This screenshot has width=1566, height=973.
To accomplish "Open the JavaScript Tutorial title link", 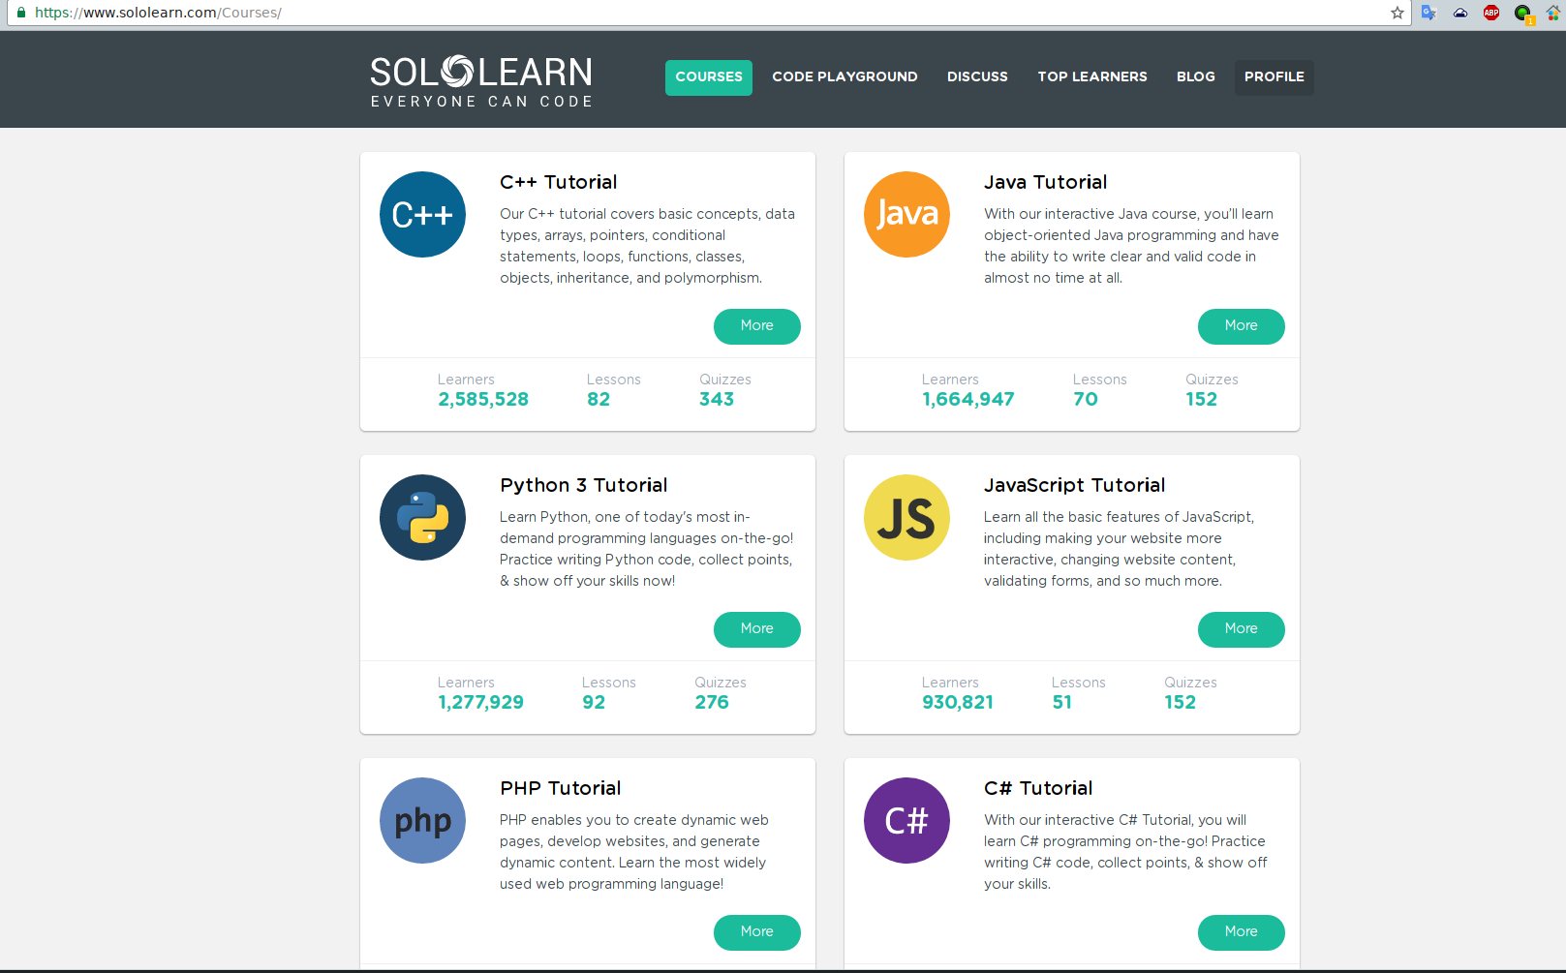I will pyautogui.click(x=1075, y=485).
